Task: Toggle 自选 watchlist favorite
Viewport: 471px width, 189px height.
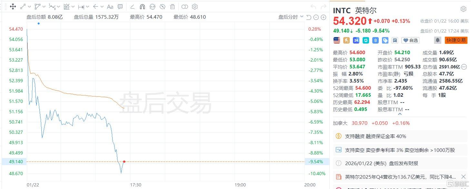Action: (x=410, y=40)
